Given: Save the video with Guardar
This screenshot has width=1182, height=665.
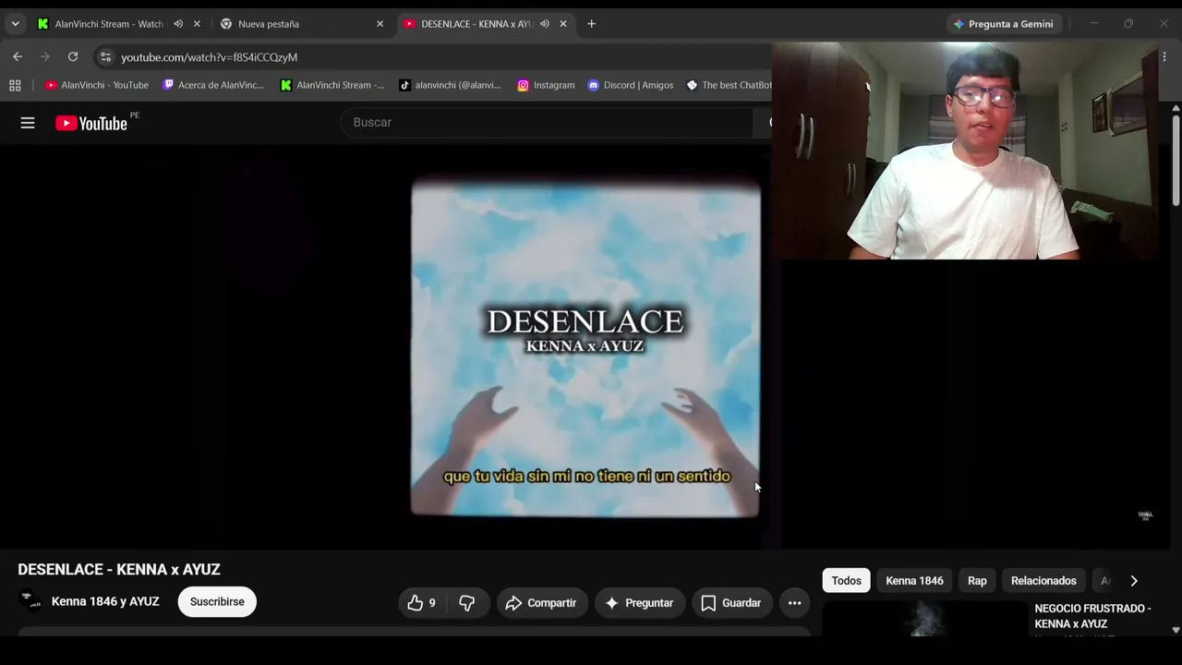Looking at the screenshot, I should coord(731,603).
